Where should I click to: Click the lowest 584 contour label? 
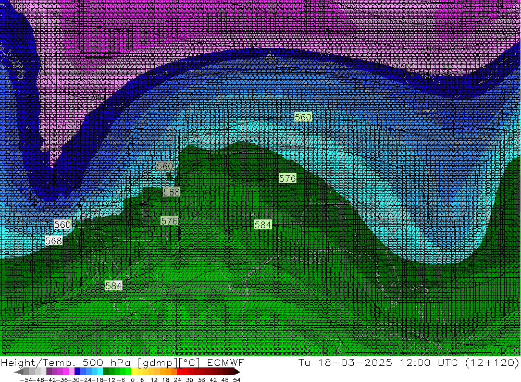coord(114,286)
